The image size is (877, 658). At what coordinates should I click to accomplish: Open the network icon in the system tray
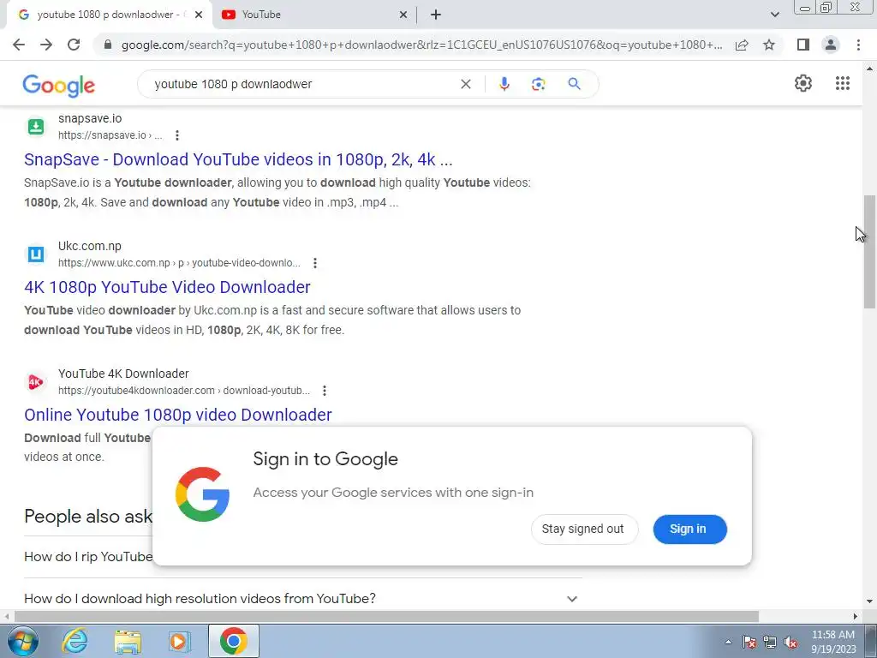click(x=770, y=643)
